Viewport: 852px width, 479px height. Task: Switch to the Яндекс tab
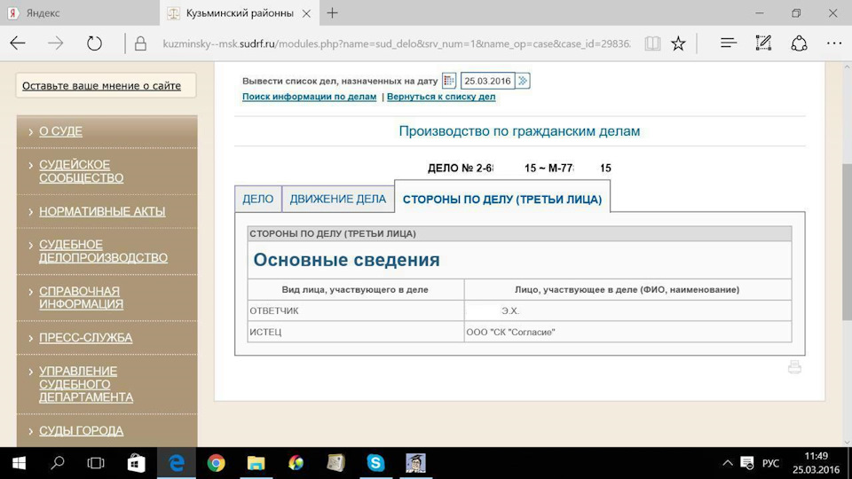click(79, 13)
